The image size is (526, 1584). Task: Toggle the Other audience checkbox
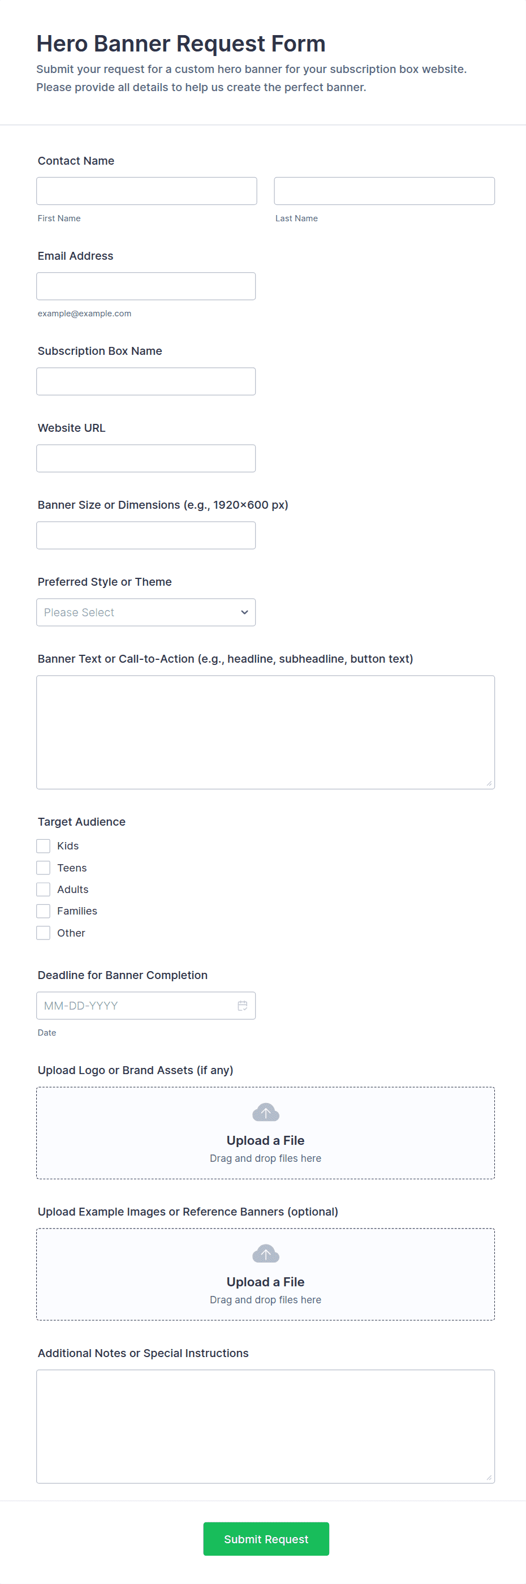[x=43, y=933]
